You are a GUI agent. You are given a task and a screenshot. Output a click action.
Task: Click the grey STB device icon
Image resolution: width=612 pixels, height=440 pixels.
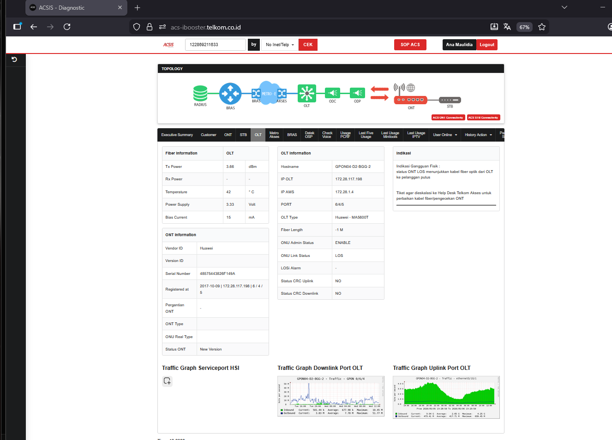pyautogui.click(x=450, y=100)
